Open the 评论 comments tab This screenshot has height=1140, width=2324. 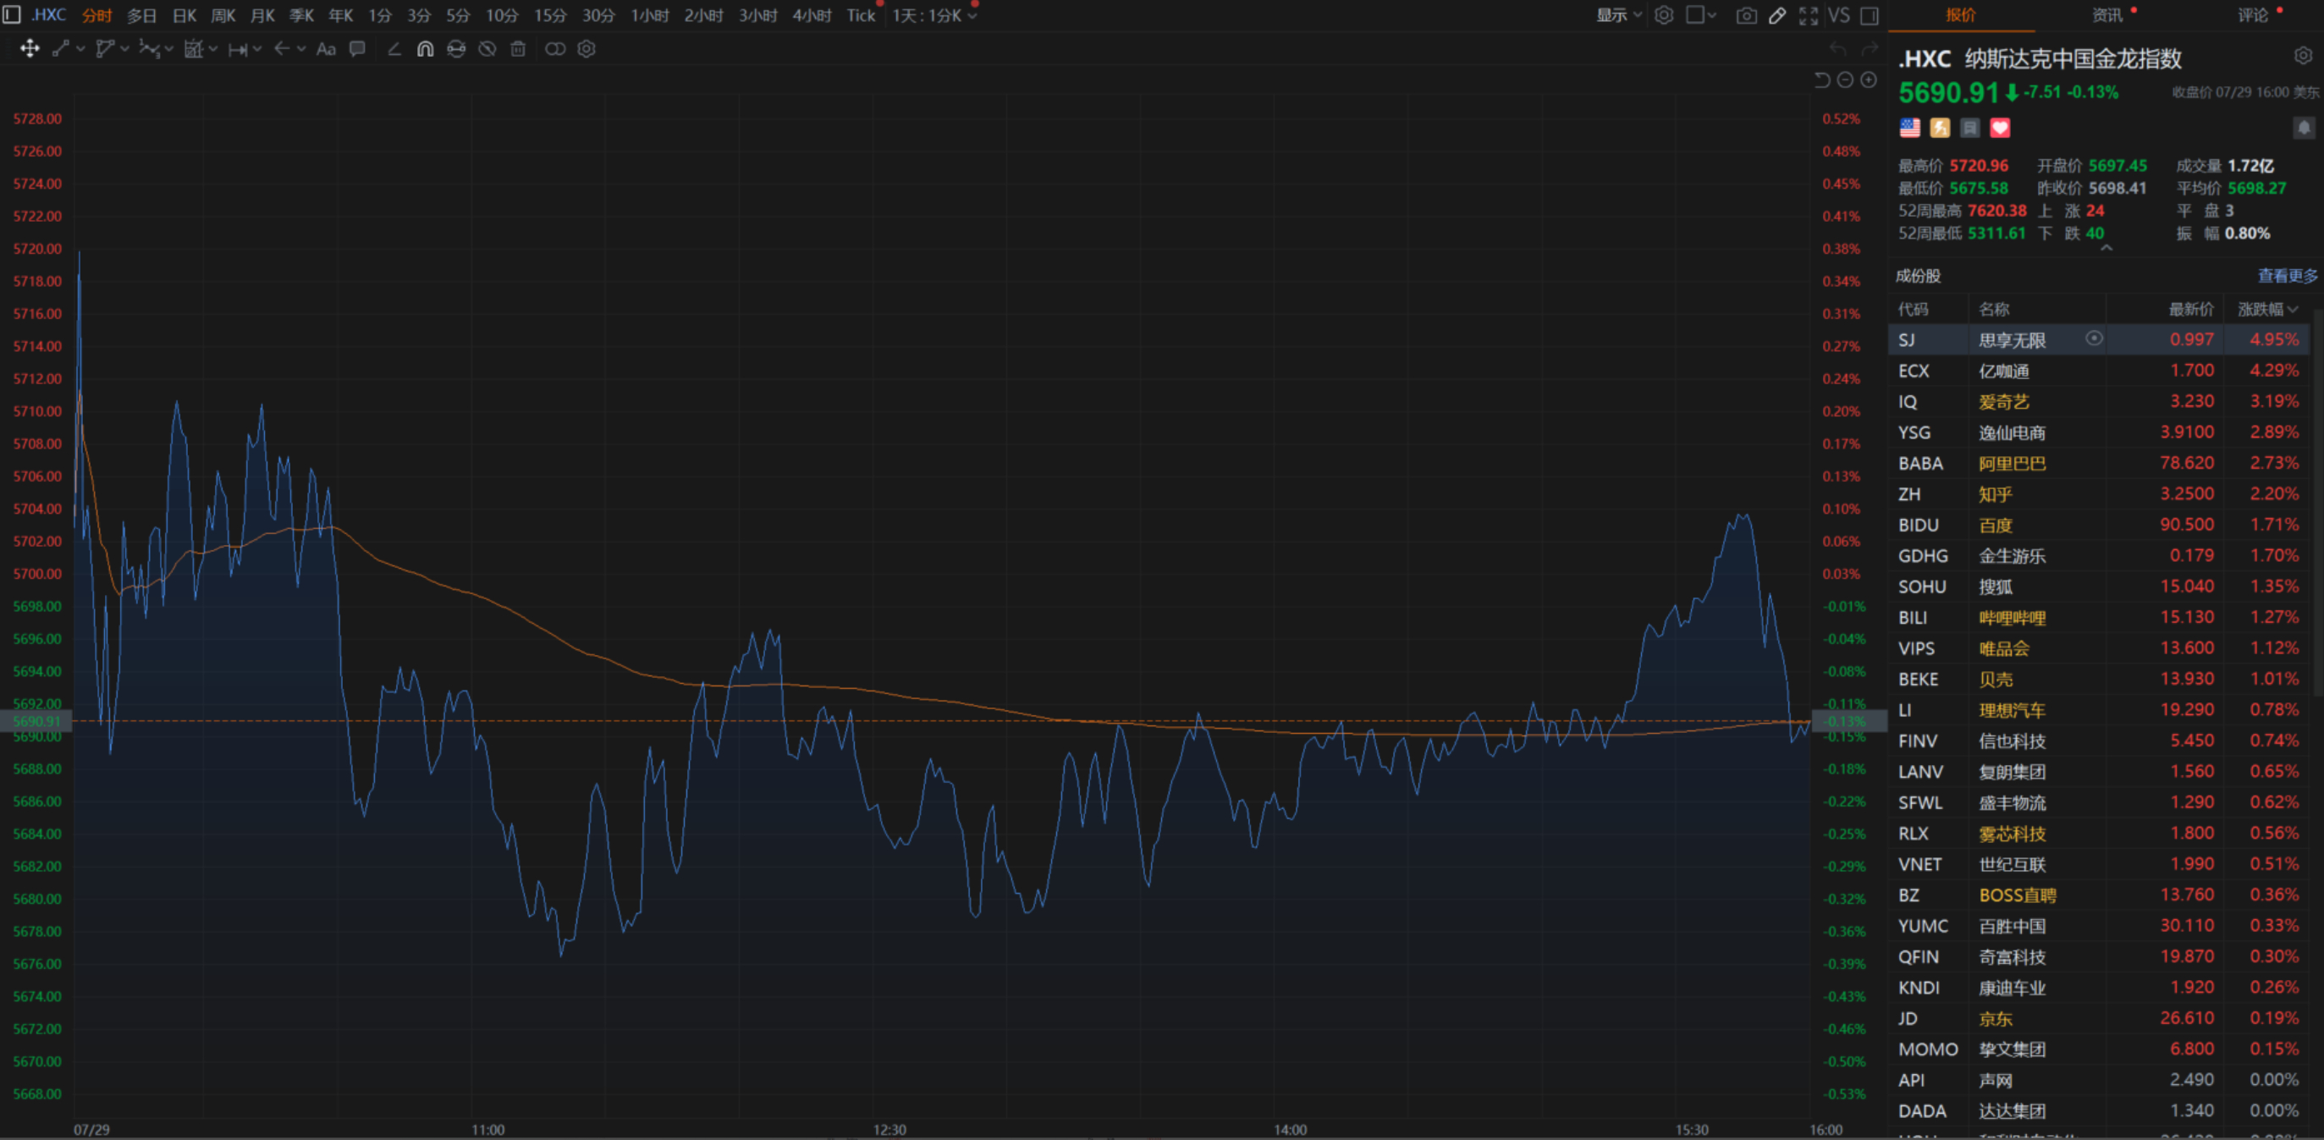pyautogui.click(x=2253, y=15)
